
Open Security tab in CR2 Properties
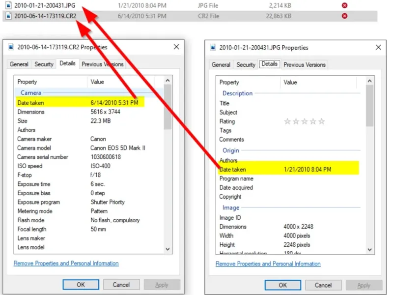click(44, 64)
